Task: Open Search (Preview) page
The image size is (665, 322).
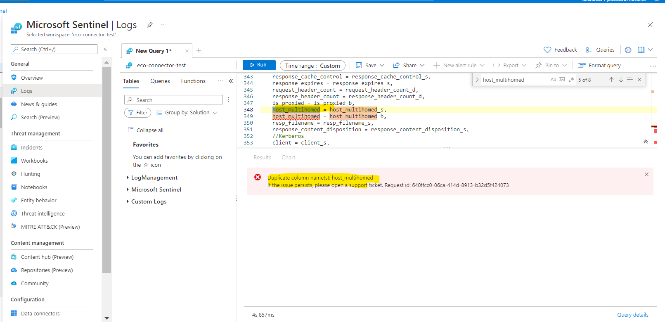Action: point(40,117)
